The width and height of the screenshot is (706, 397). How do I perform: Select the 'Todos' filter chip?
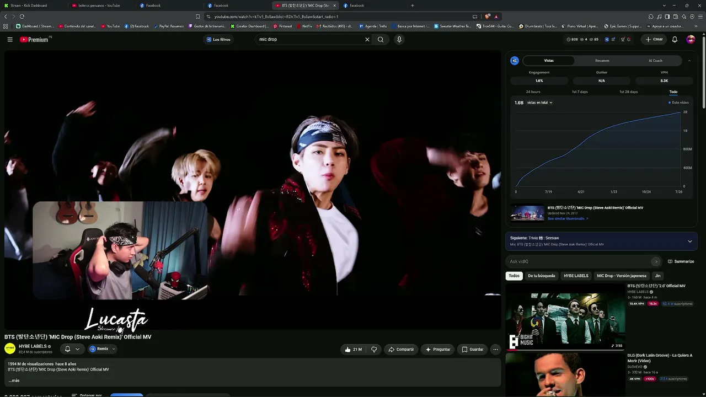[514, 276]
